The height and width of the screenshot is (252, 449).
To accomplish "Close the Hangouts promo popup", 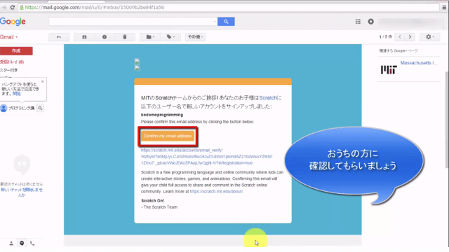I will (43, 81).
